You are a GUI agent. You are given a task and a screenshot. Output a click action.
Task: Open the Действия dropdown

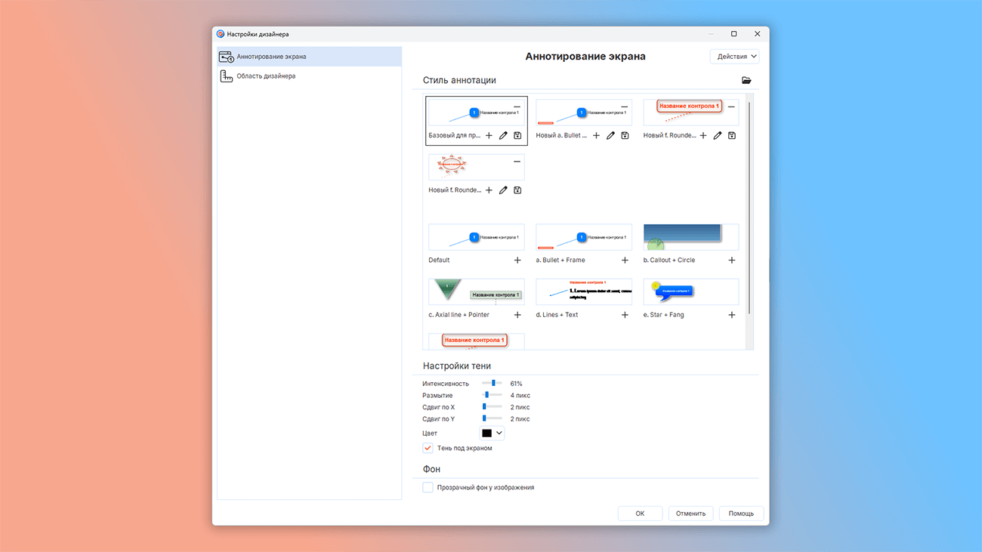tap(734, 57)
